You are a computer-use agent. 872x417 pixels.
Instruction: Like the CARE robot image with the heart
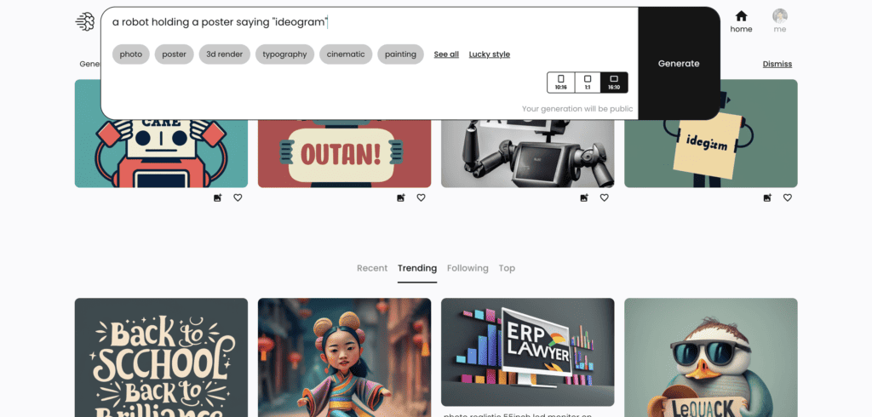click(x=238, y=197)
